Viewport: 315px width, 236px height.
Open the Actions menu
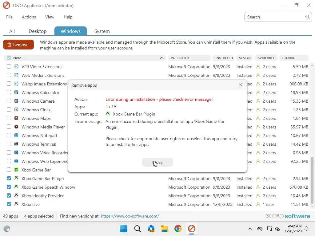click(x=29, y=17)
